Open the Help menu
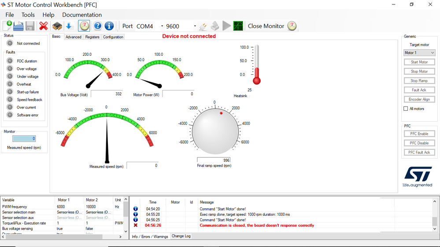 tap(48, 15)
